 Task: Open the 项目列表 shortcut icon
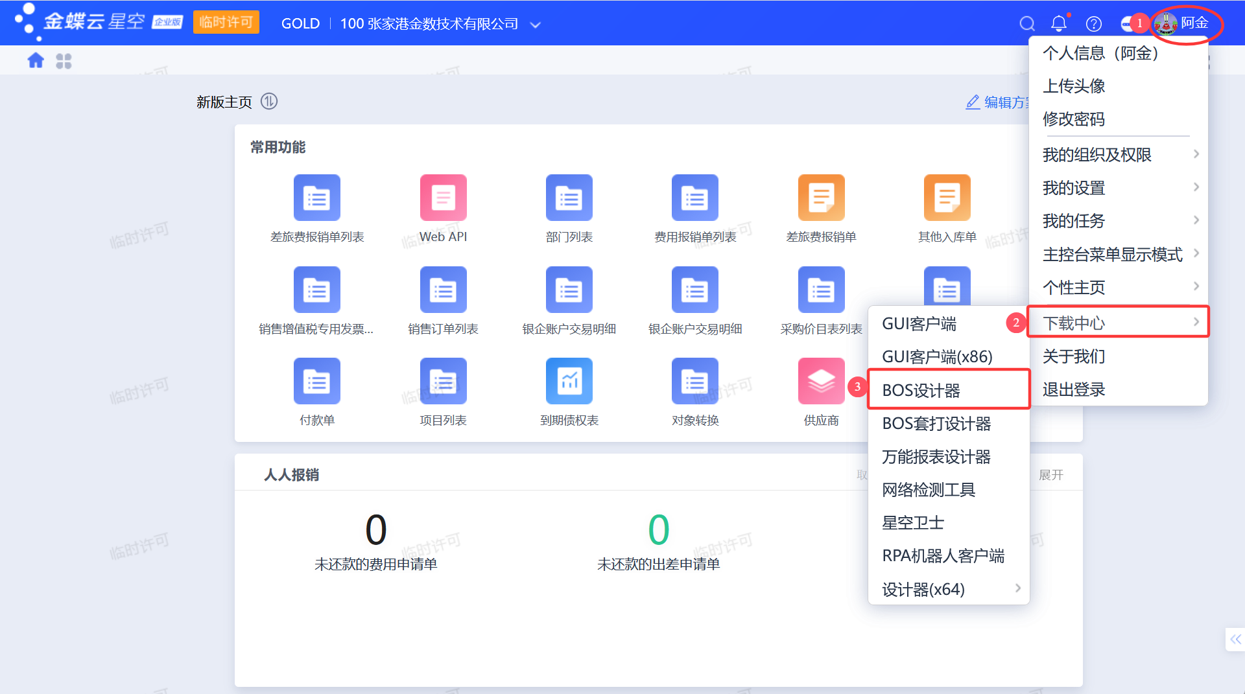click(x=444, y=381)
